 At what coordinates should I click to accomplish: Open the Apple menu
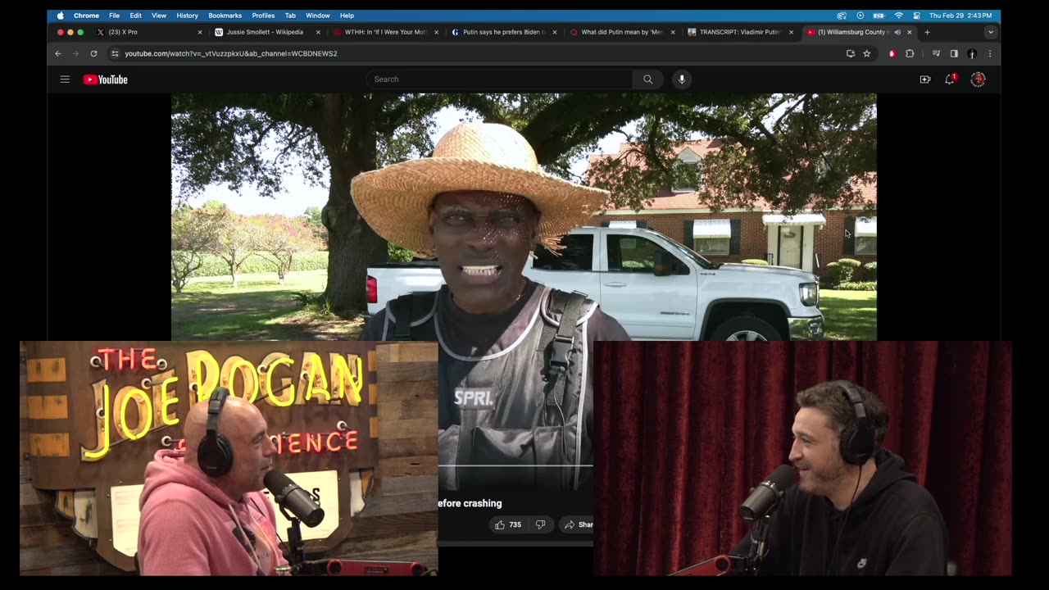click(x=60, y=16)
